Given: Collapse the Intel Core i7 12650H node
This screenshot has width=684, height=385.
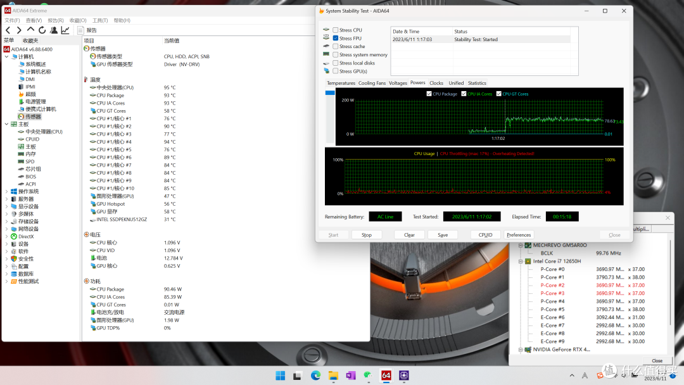Looking at the screenshot, I should point(521,261).
